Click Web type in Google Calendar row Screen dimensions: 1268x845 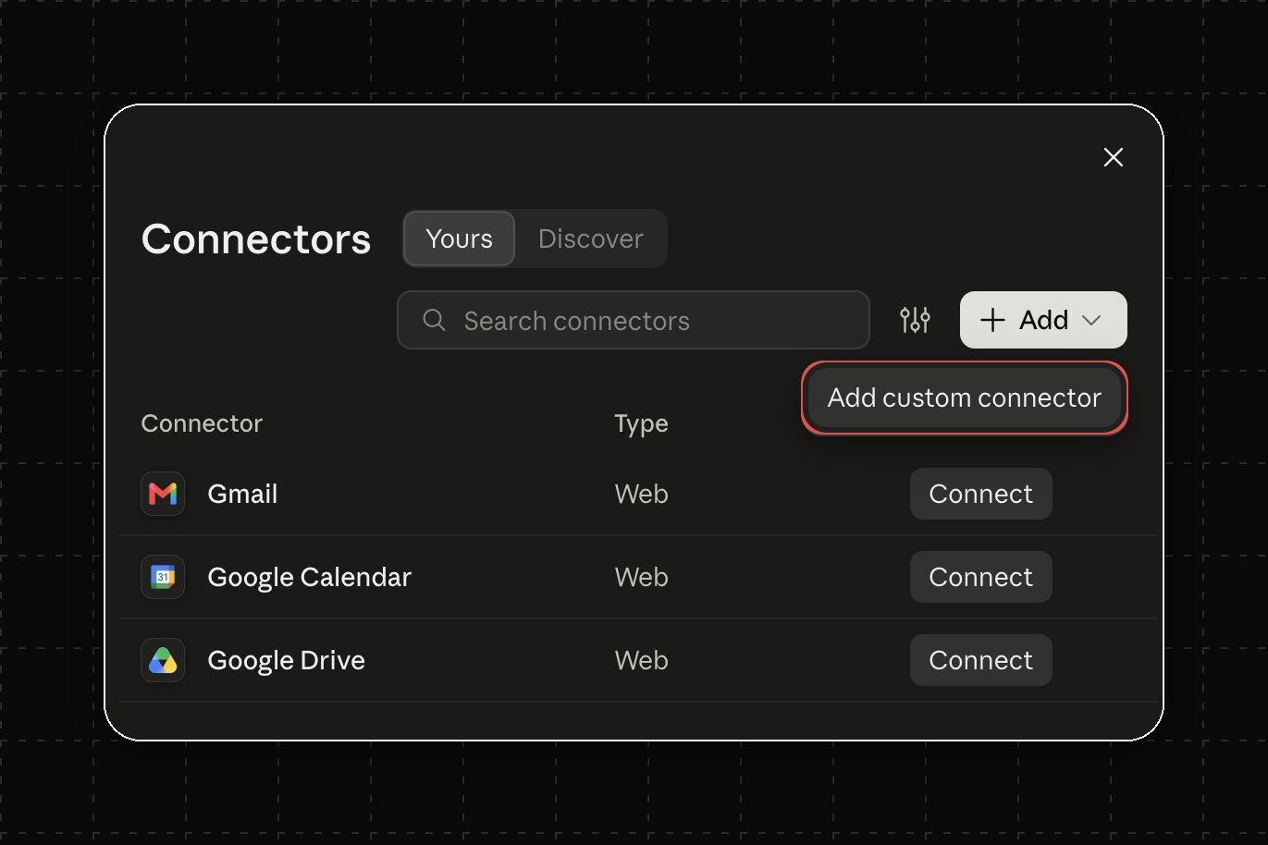point(641,577)
